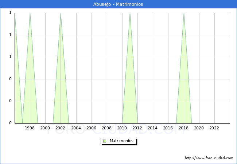Click the 2022 x-axis year label
The height and width of the screenshot is (164, 237).
click(x=214, y=128)
